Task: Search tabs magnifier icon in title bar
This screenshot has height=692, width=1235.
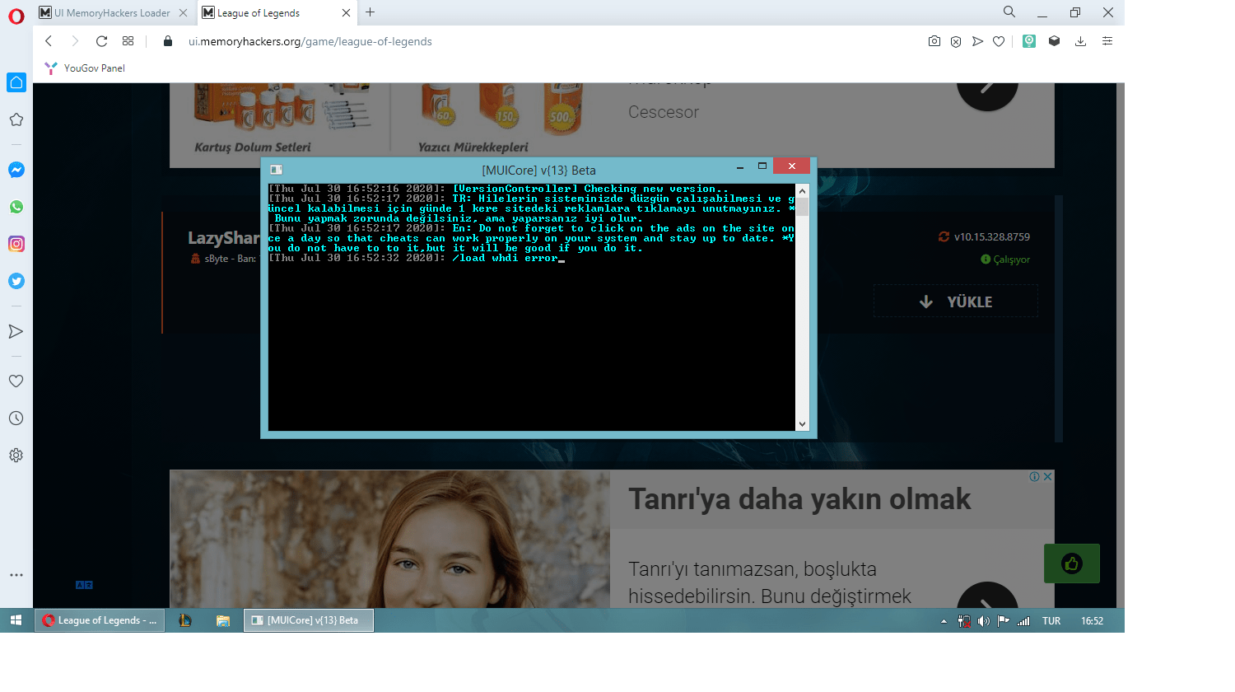Action: pyautogui.click(x=1009, y=12)
